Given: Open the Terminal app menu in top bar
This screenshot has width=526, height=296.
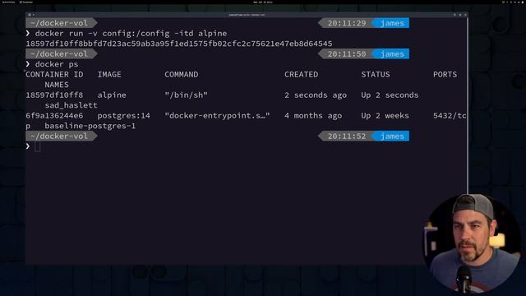Looking at the screenshot, I should [26, 2].
